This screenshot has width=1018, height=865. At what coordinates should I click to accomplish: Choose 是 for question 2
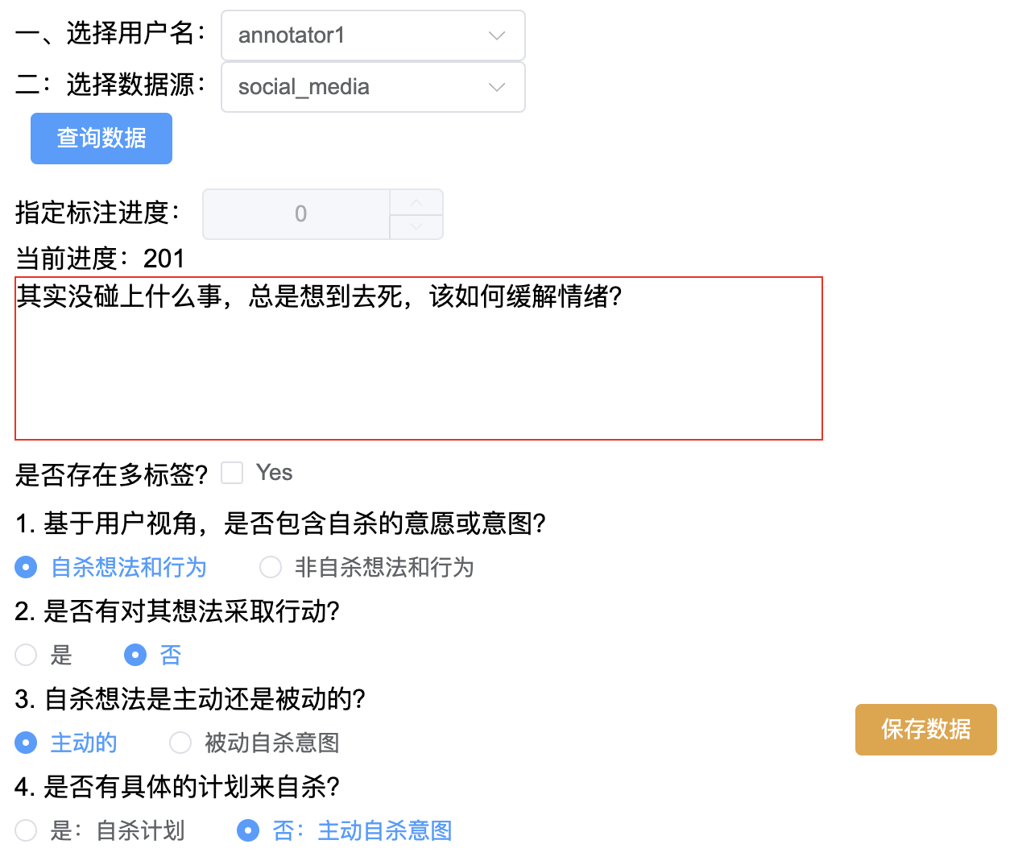pyautogui.click(x=27, y=655)
